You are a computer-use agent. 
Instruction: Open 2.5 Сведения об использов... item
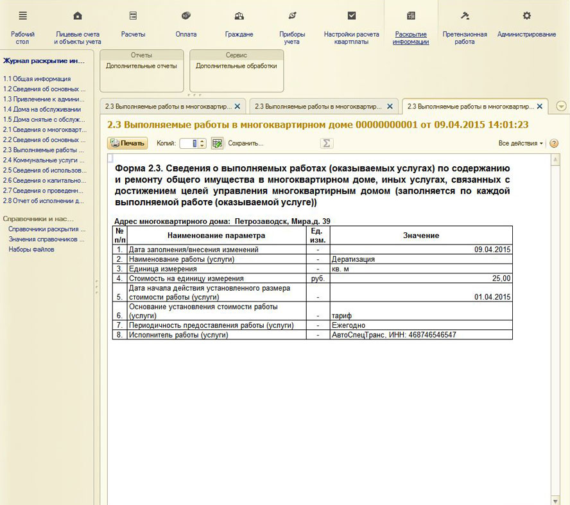pos(45,171)
